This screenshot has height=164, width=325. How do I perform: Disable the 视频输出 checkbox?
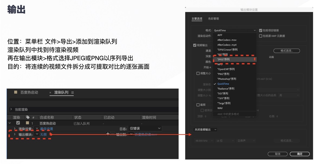(194, 45)
